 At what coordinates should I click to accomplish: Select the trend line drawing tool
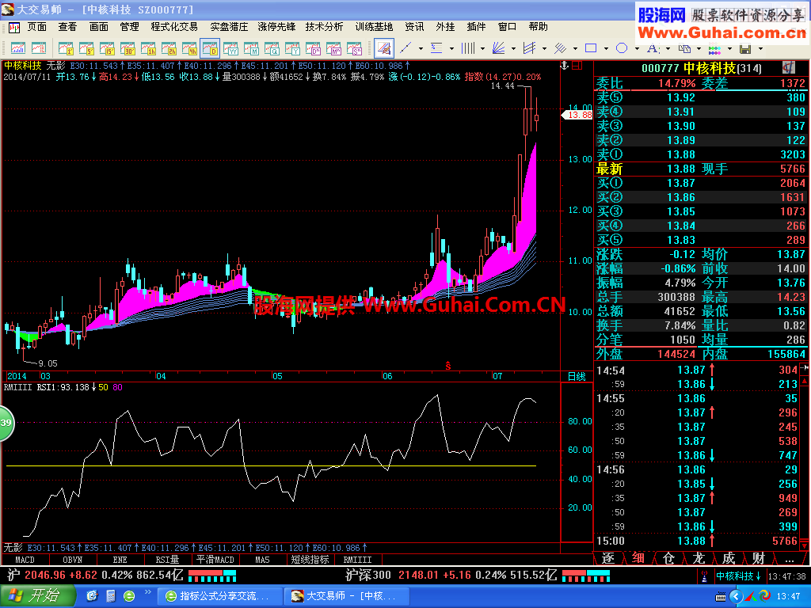(x=406, y=48)
